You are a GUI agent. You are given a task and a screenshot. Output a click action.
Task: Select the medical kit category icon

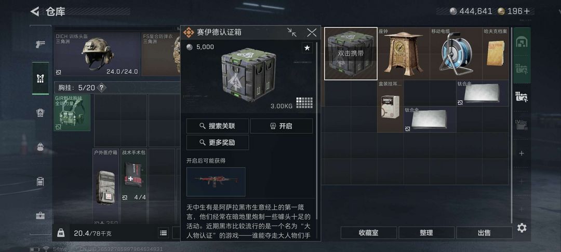(41, 216)
